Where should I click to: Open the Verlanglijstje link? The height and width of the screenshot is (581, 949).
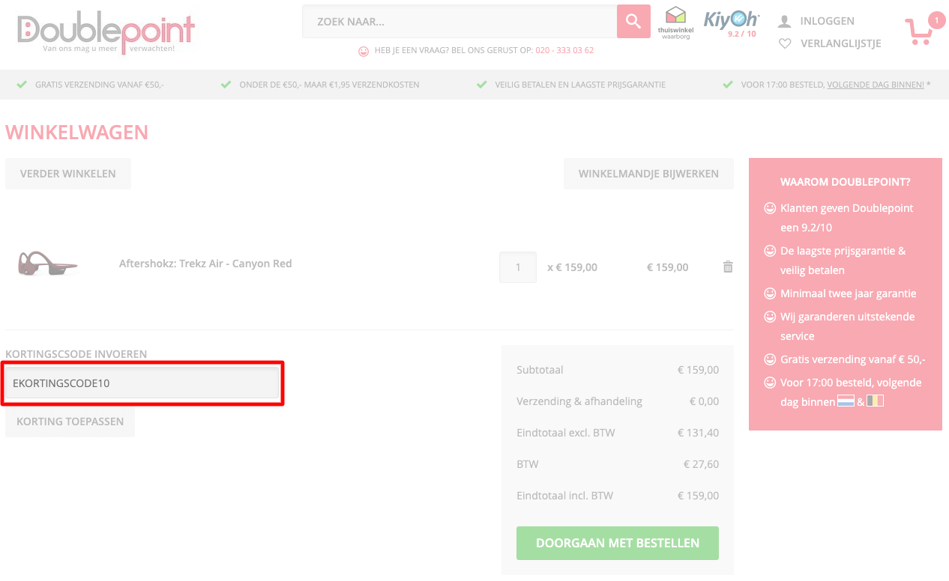click(x=841, y=43)
